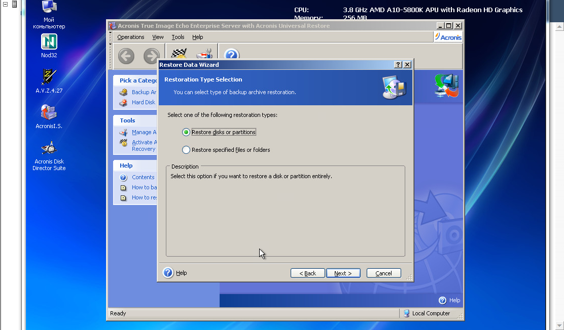Click the 'How to ba...' sidebar icon

click(x=123, y=188)
